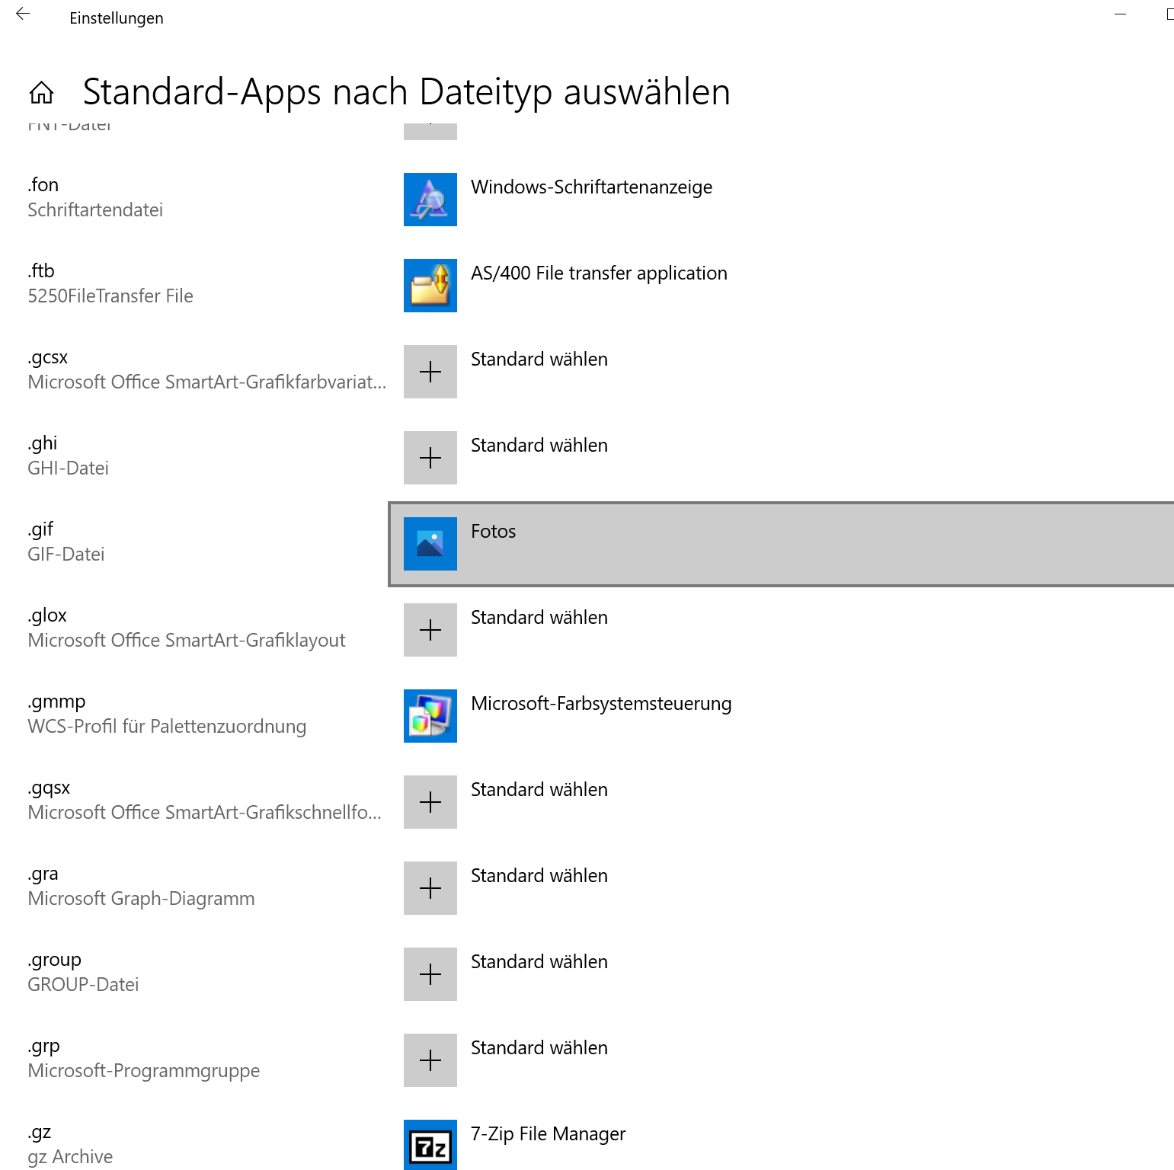Click the plus icon for .gcsx

coord(430,372)
